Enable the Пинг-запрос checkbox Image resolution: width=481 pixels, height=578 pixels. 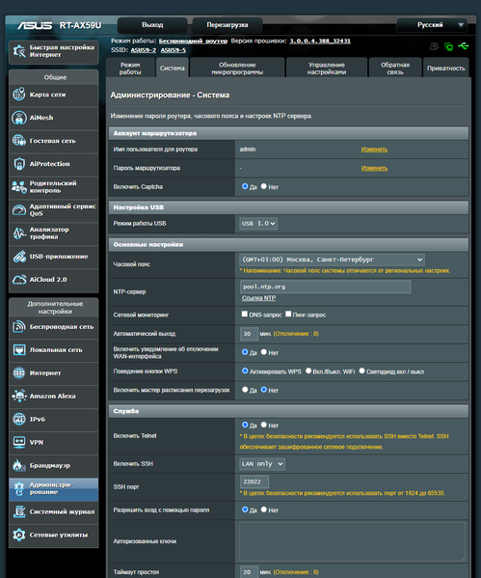[288, 314]
